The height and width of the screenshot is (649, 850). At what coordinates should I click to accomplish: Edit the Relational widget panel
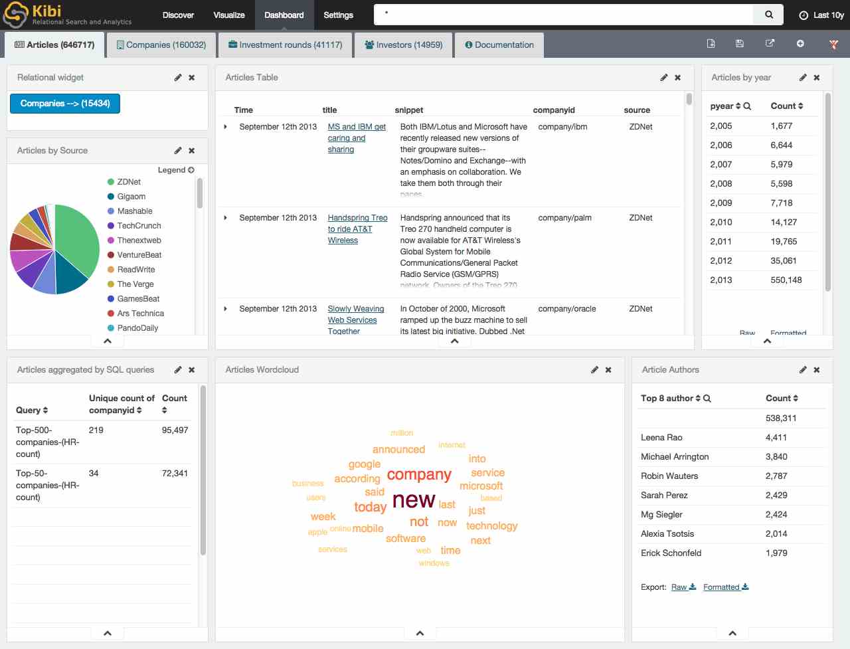click(x=178, y=78)
